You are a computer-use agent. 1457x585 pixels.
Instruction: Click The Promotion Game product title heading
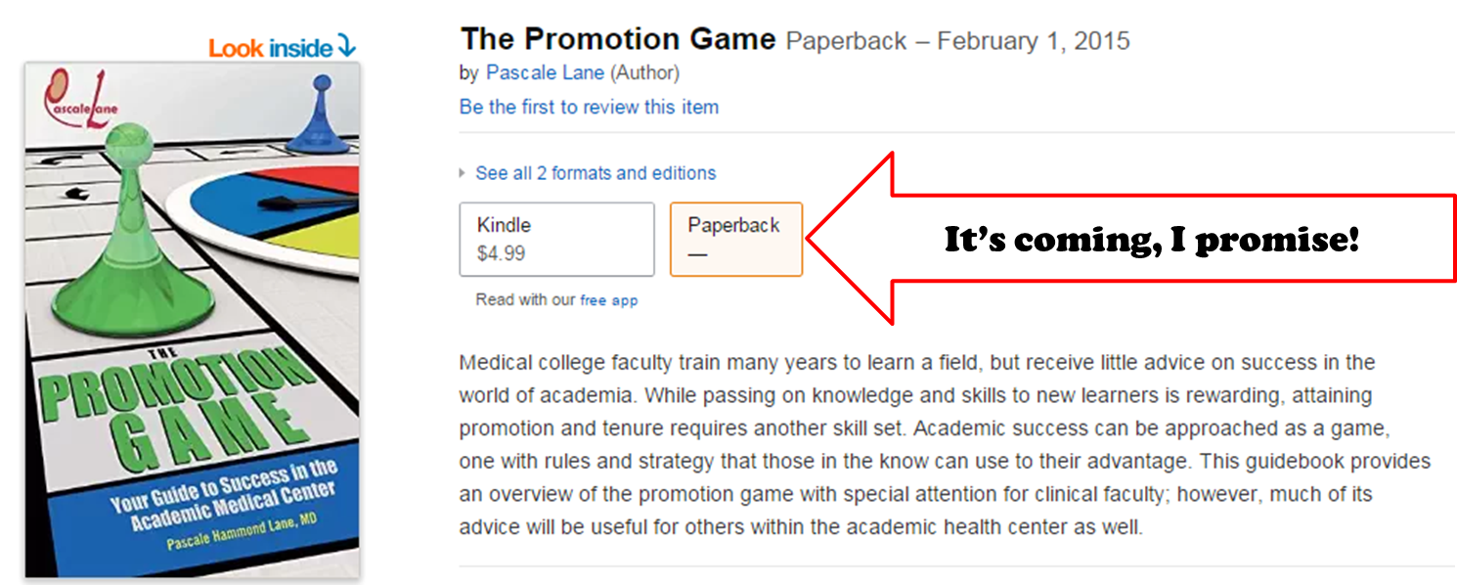coord(618,39)
